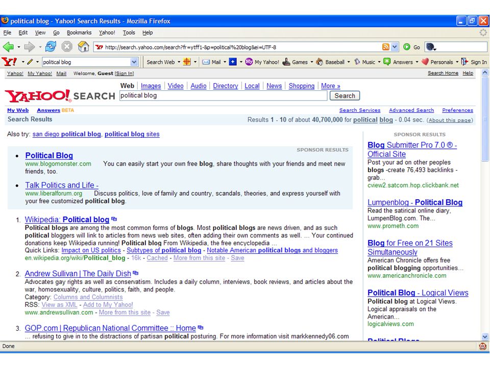Open the Advanced Search link

pos(411,110)
